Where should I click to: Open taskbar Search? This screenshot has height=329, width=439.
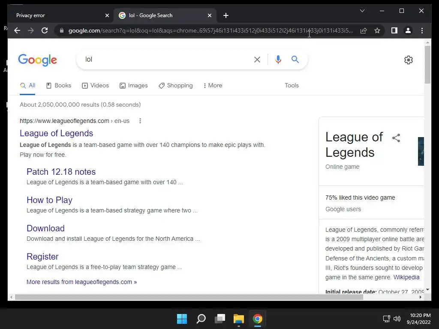pyautogui.click(x=201, y=319)
